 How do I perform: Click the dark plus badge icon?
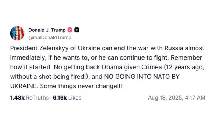(77, 30)
